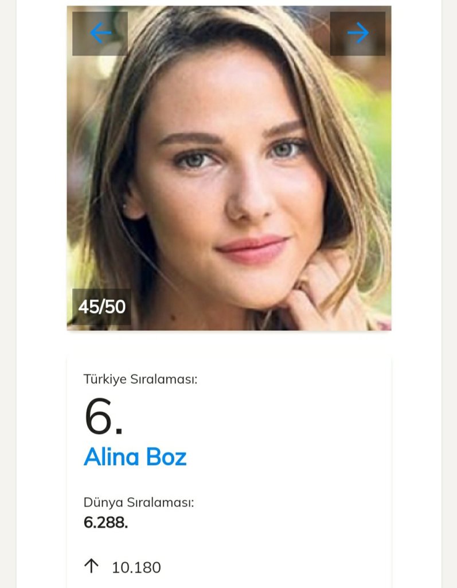Click the 45/50 slide counter badge
The height and width of the screenshot is (588, 457).
(101, 307)
